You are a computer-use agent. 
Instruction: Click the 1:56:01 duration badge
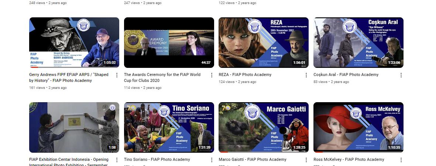coord(299,63)
